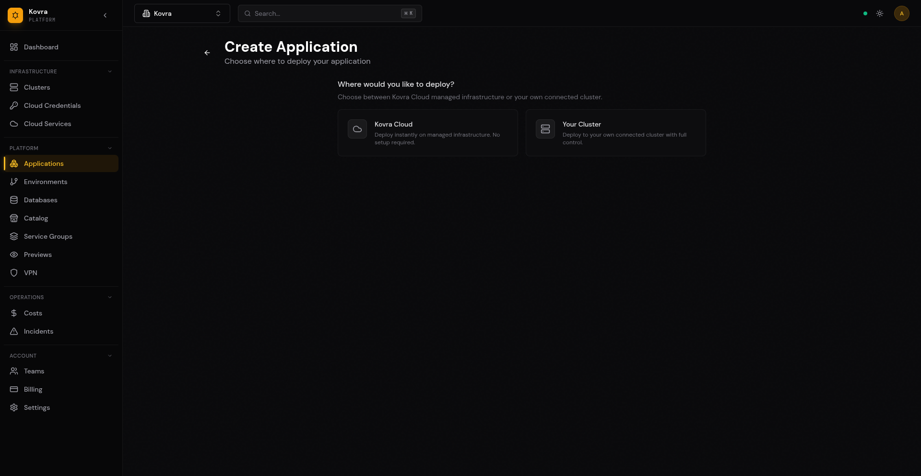Click the Cloud Credentials key icon
This screenshot has width=921, height=476.
[14, 105]
